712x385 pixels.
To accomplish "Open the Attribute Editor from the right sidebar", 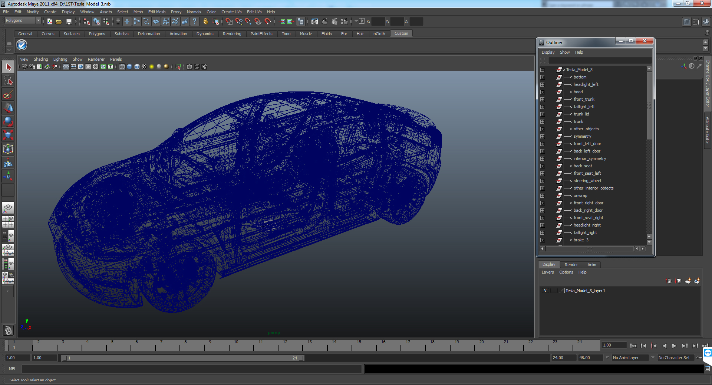I will (x=708, y=130).
